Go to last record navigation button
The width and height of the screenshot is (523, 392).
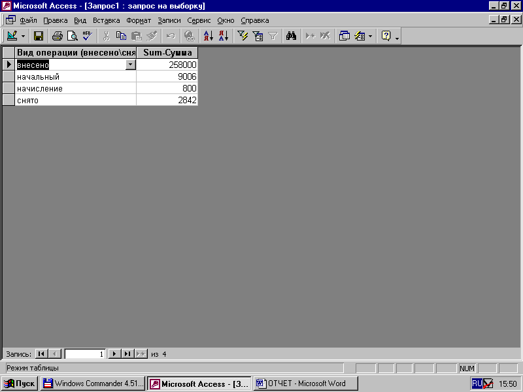127,353
